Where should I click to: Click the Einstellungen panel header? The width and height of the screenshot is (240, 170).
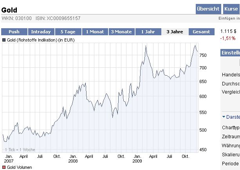pos(230,53)
